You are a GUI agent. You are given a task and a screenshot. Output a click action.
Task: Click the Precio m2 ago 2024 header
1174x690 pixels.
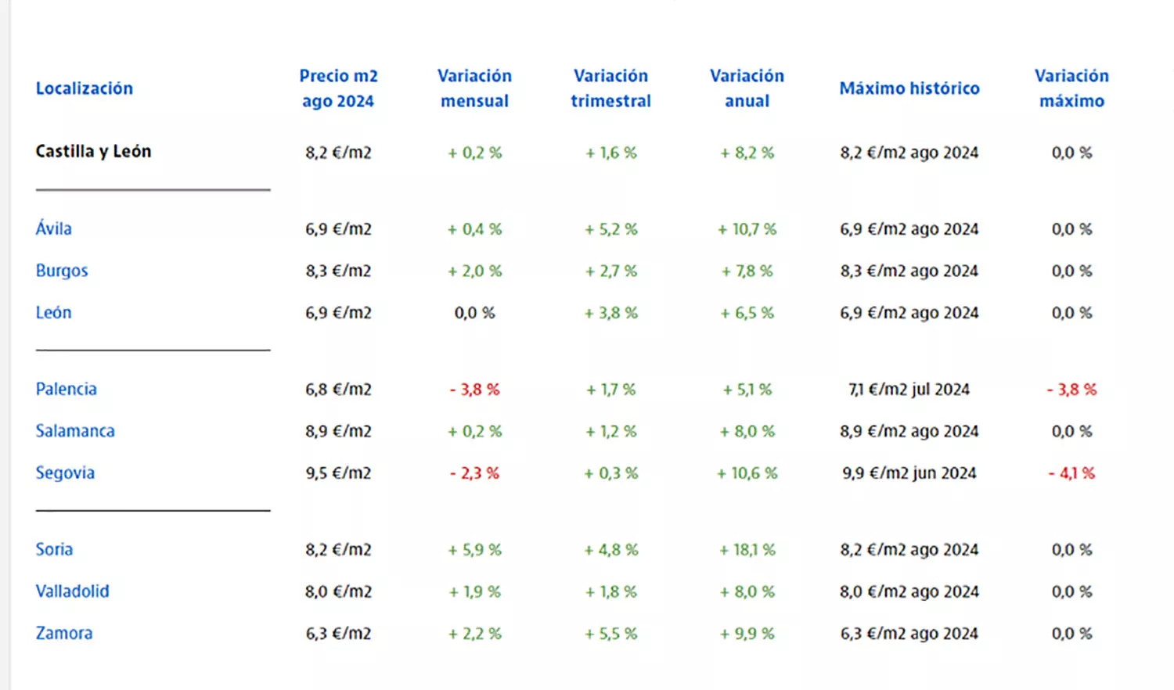(338, 88)
